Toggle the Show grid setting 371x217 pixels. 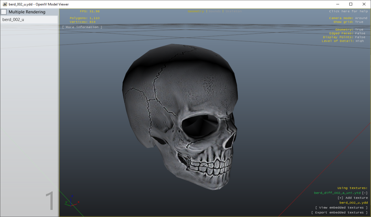(359, 22)
